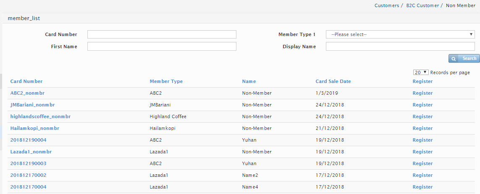
Task: Open the JMBariani_nonmbr card link
Action: coord(32,105)
